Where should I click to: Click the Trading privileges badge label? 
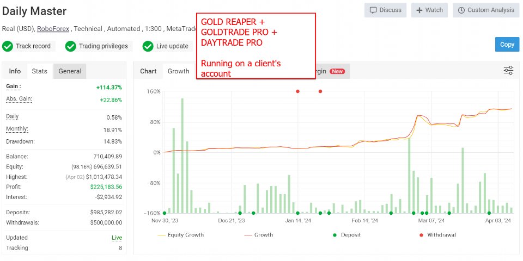click(x=103, y=46)
